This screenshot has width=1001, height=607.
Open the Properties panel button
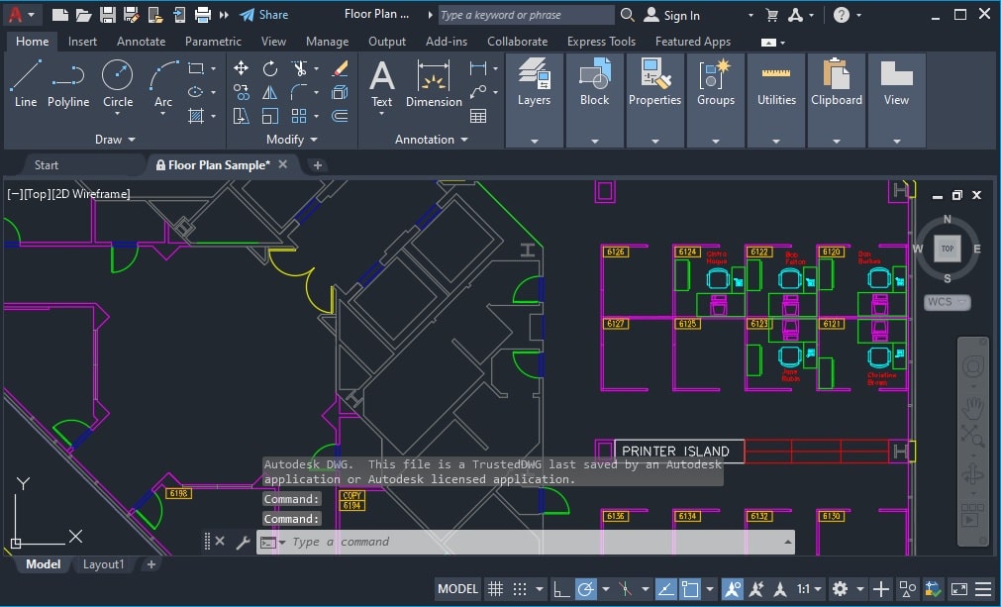point(655,100)
